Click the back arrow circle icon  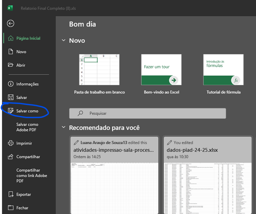11,23
